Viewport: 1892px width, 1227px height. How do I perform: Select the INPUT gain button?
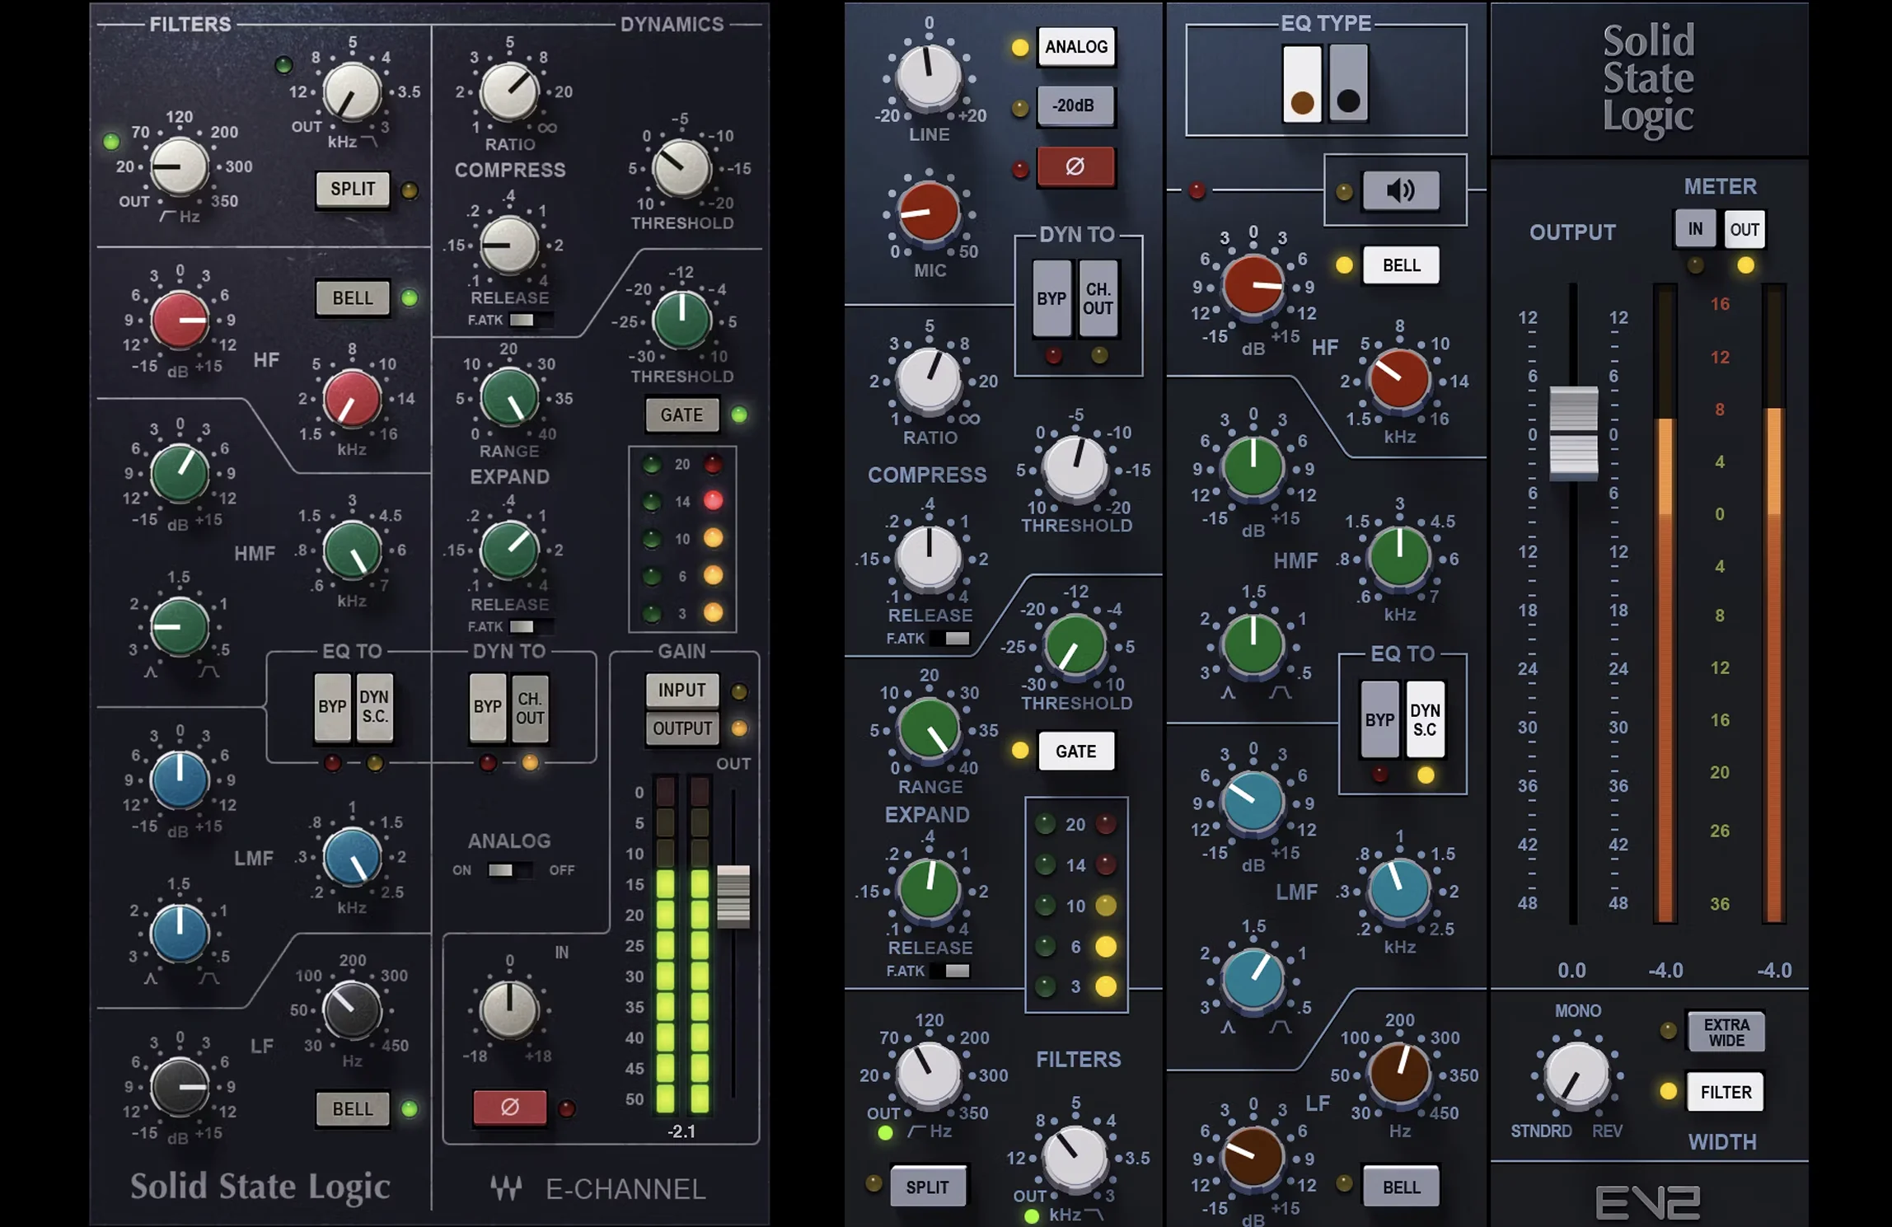coord(682,691)
